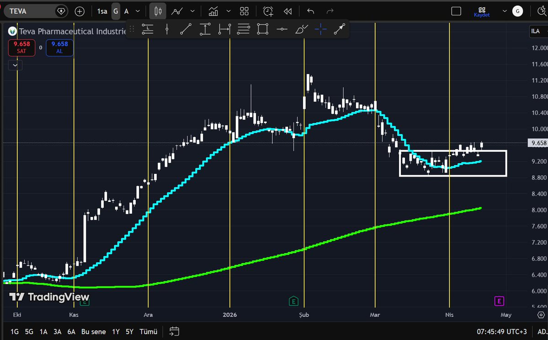Image resolution: width=548 pixels, height=340 pixels.
Task: Select the rectangle drawing tool
Action: point(262,29)
